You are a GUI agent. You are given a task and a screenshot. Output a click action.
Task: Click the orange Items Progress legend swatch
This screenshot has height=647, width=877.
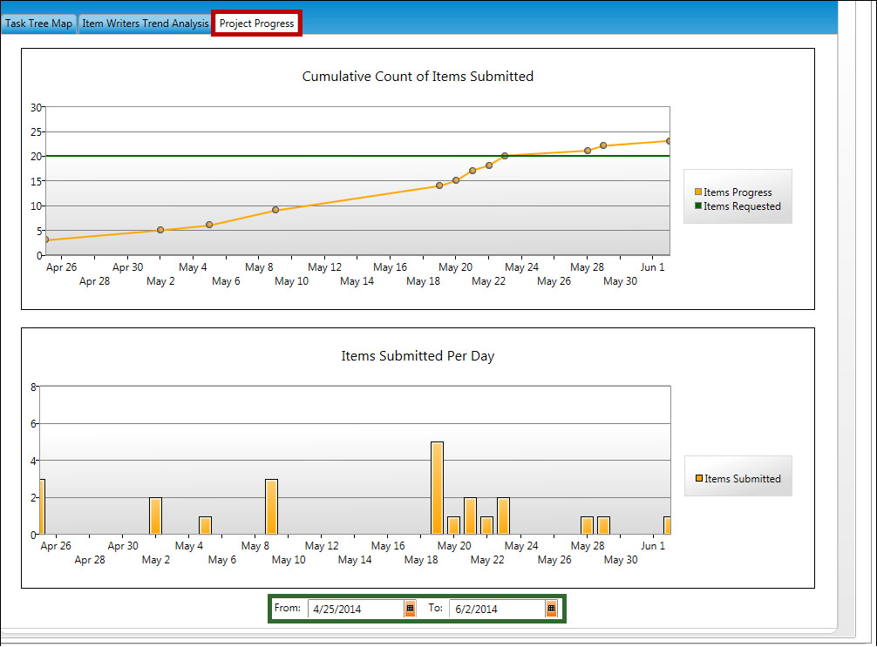698,192
